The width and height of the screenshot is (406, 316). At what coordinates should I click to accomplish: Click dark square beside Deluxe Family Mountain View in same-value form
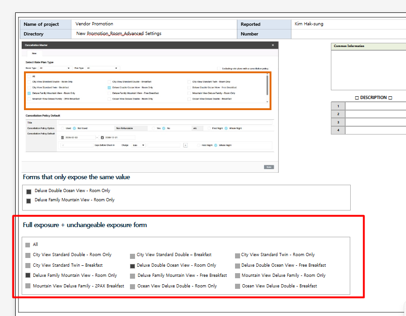pyautogui.click(x=29, y=201)
